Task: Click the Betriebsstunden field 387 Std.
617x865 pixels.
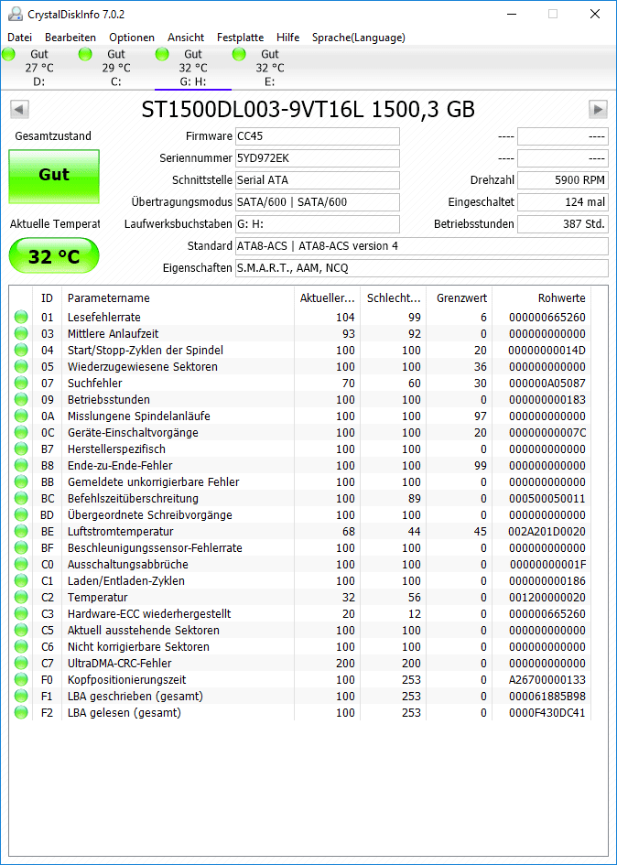Action: (563, 224)
